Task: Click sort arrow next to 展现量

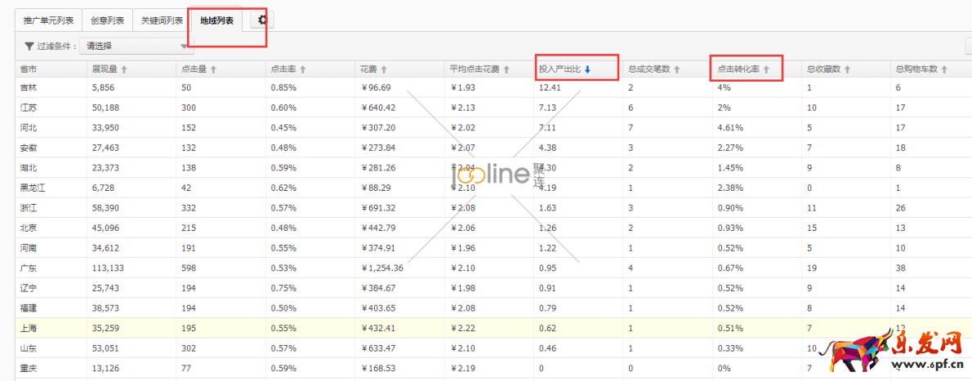Action: [x=124, y=69]
